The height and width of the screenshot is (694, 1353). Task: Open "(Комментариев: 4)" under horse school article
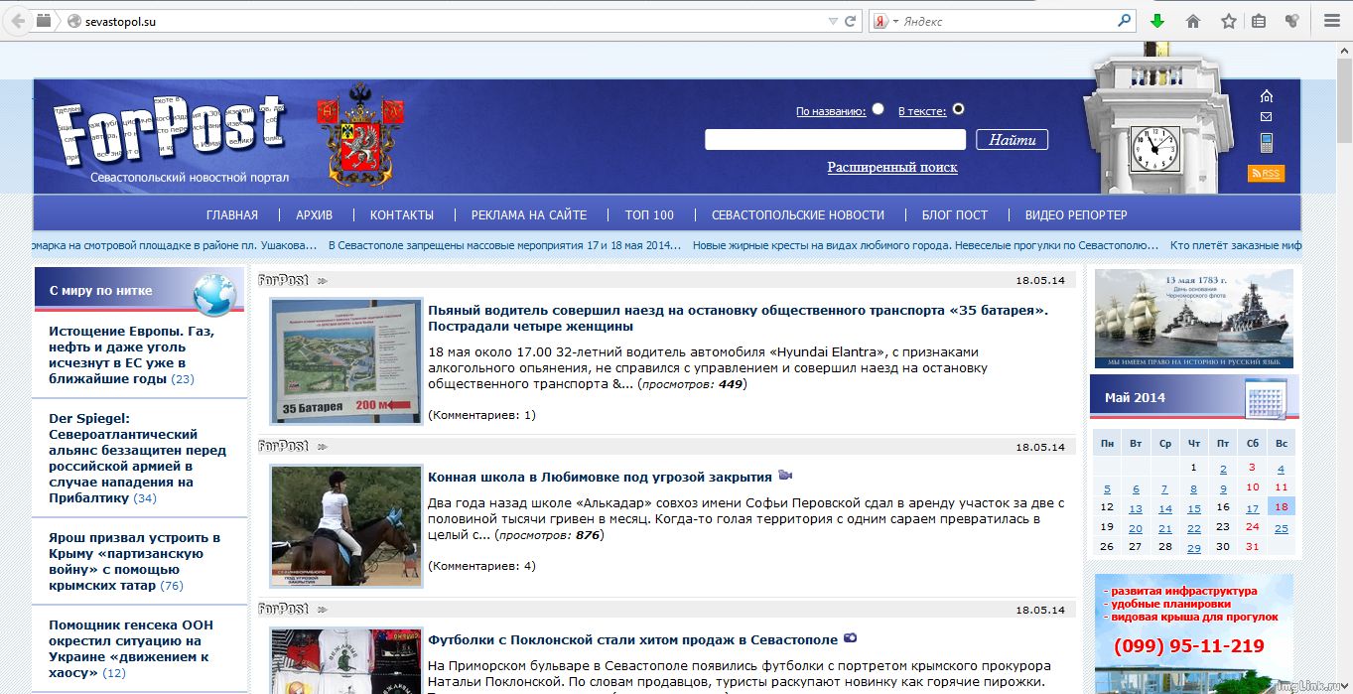[481, 566]
